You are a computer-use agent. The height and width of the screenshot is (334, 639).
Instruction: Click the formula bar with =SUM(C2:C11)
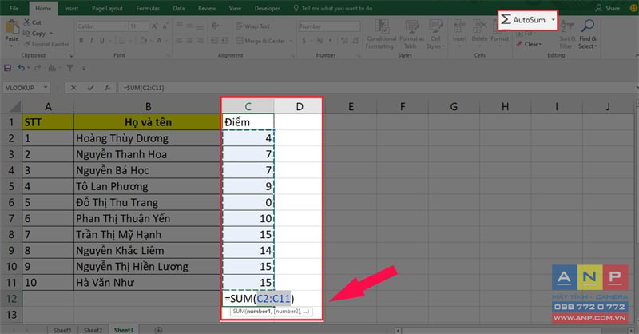tap(377, 88)
